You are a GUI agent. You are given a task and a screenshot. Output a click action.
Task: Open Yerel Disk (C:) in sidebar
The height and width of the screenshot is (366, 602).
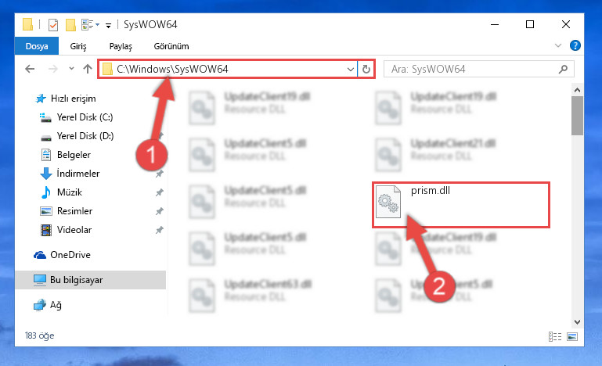point(85,117)
